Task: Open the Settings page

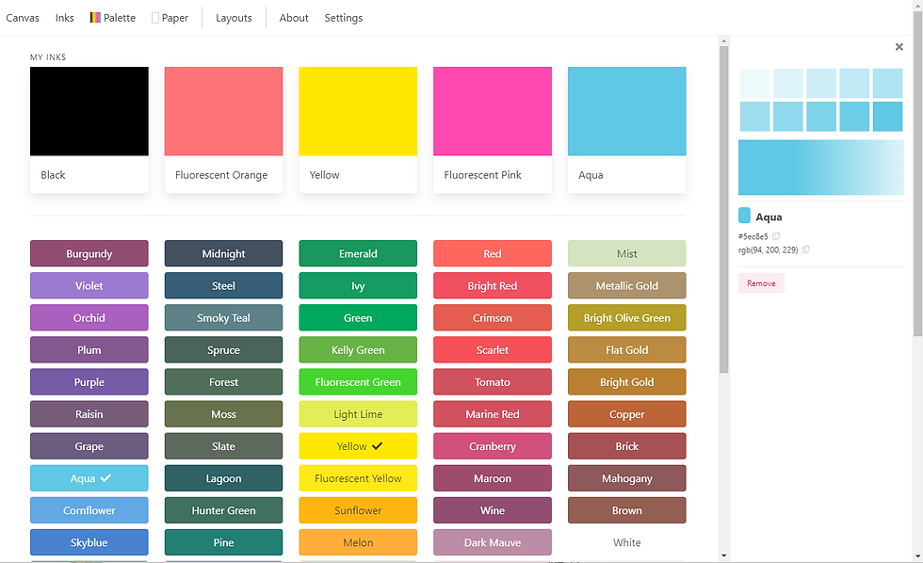Action: point(343,18)
